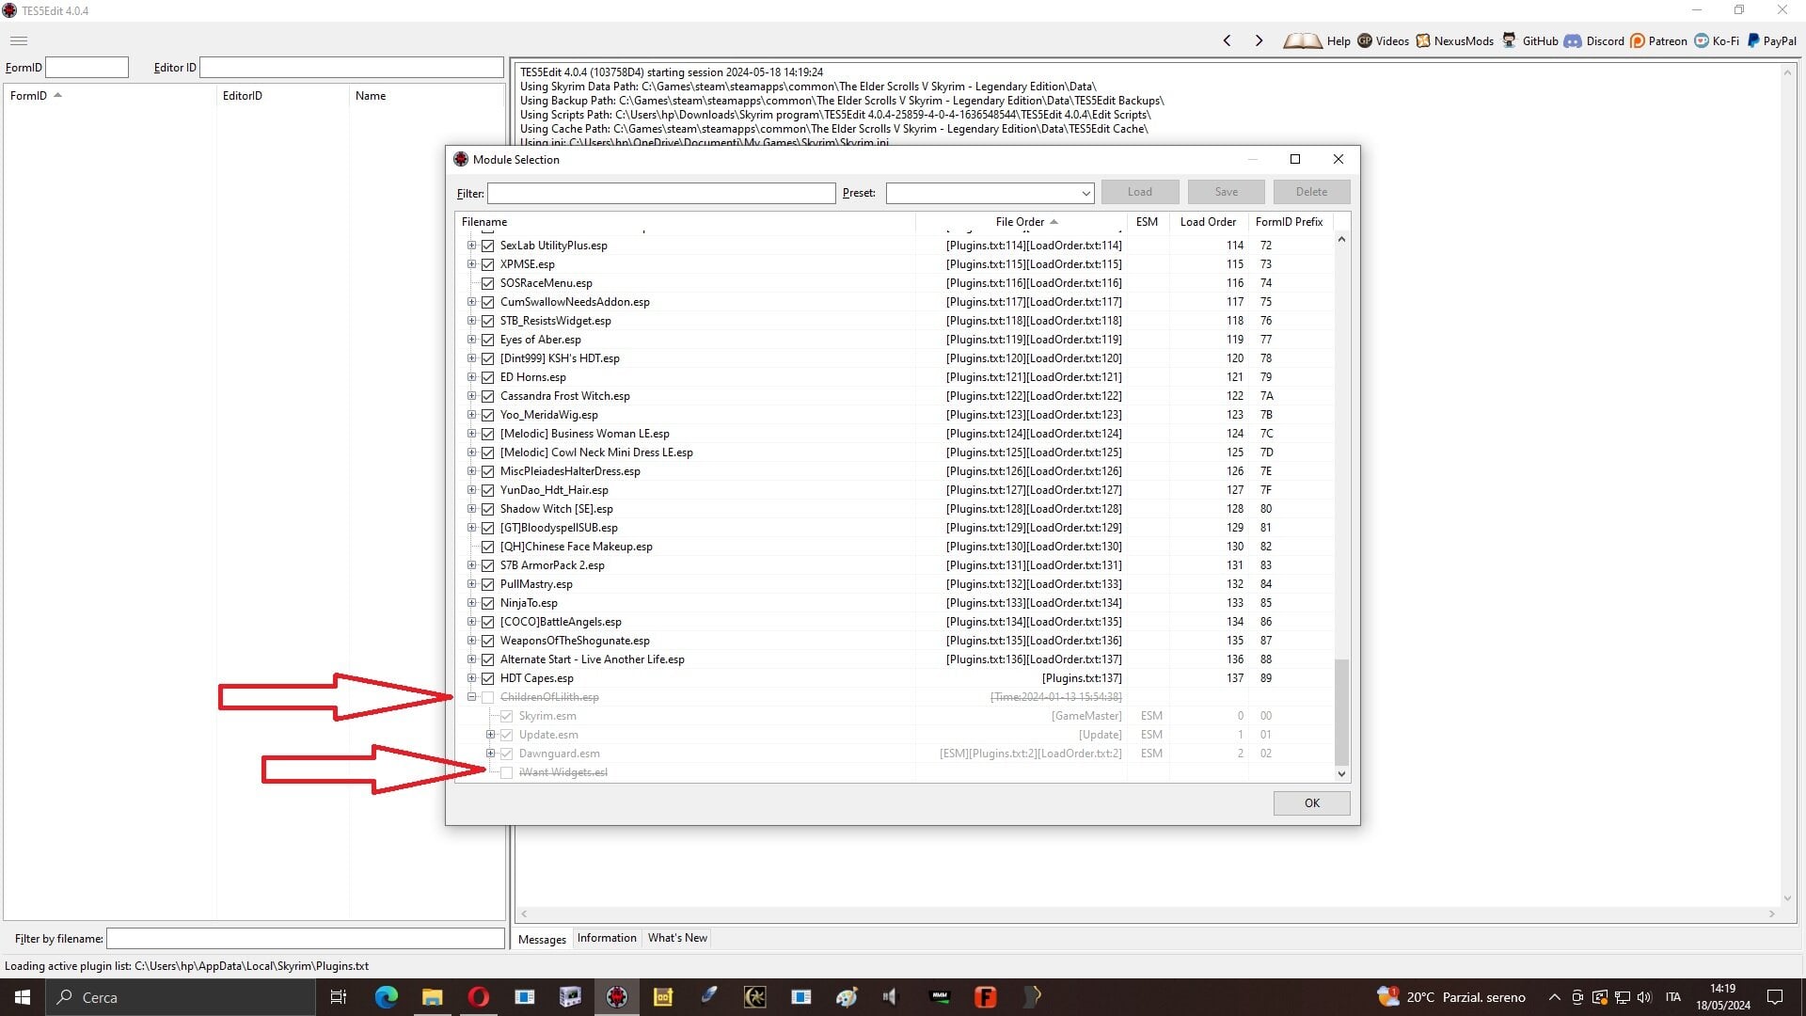Click OK to confirm module selection
The height and width of the screenshot is (1016, 1806).
[1311, 803]
